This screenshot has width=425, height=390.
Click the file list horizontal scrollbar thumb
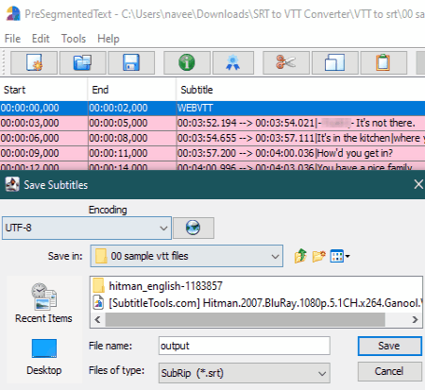tap(246, 319)
